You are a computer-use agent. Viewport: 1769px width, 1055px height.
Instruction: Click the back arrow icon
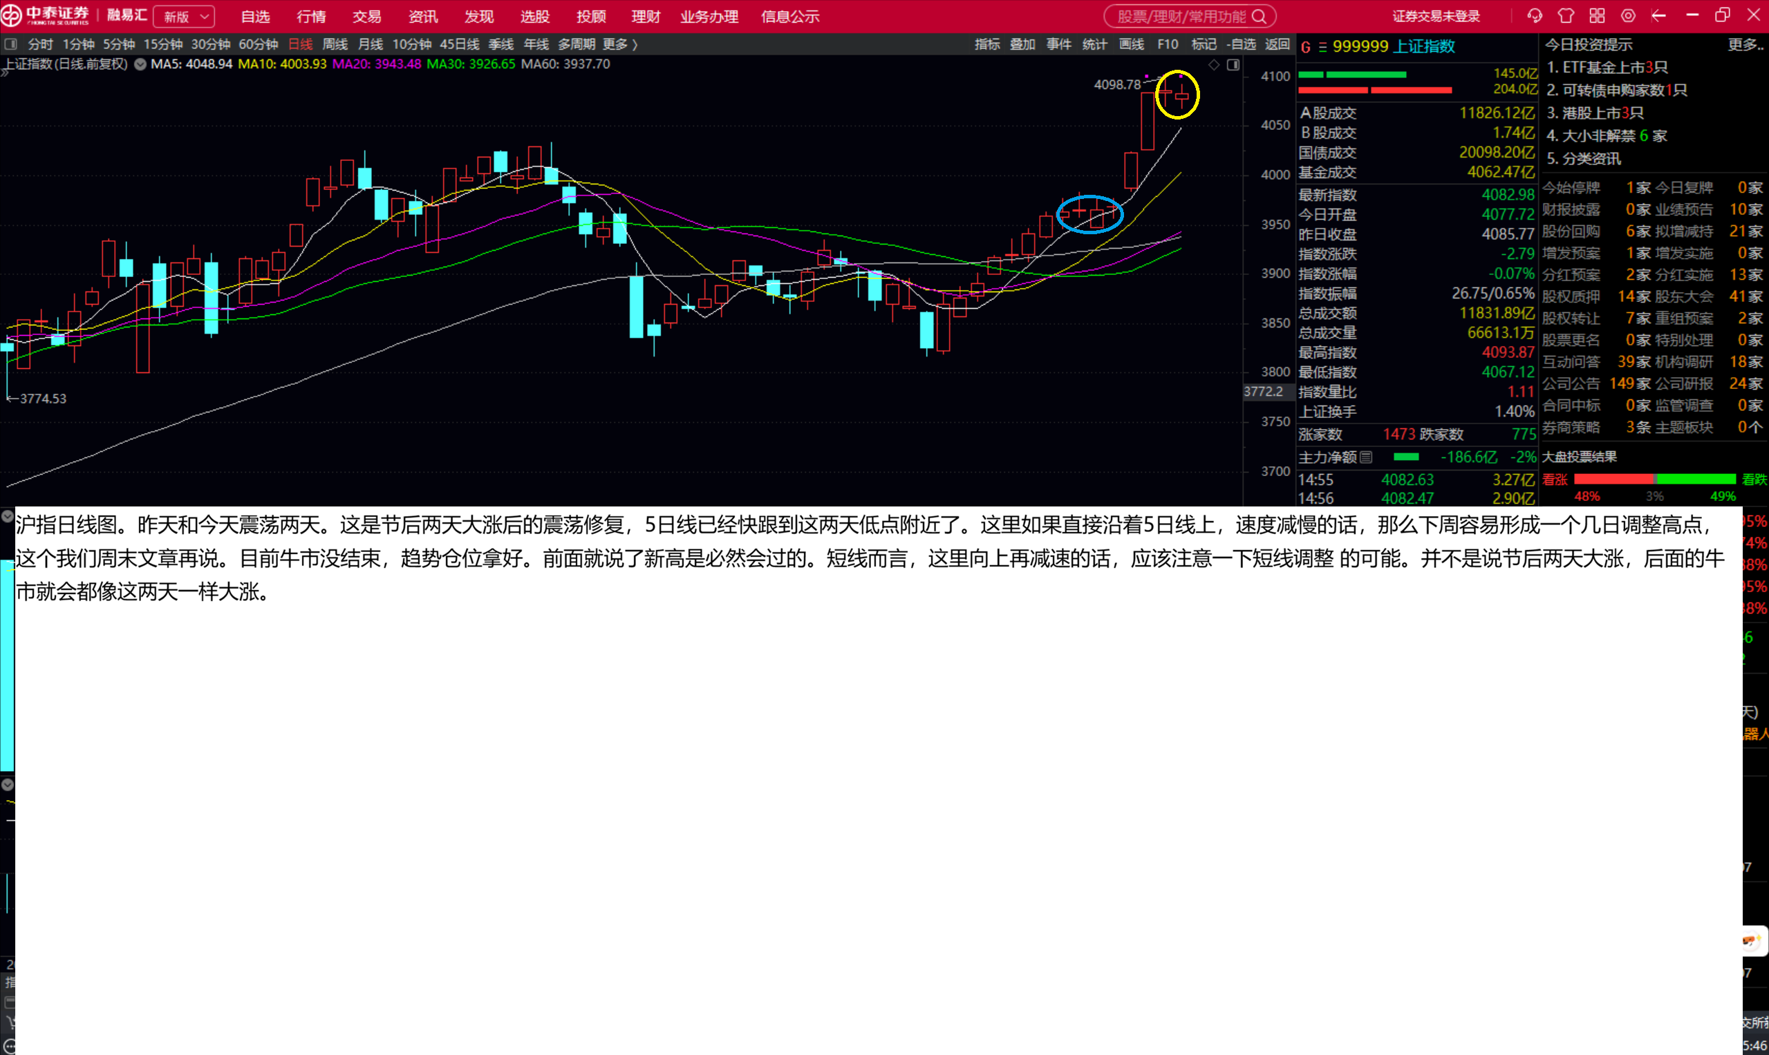tap(1659, 16)
